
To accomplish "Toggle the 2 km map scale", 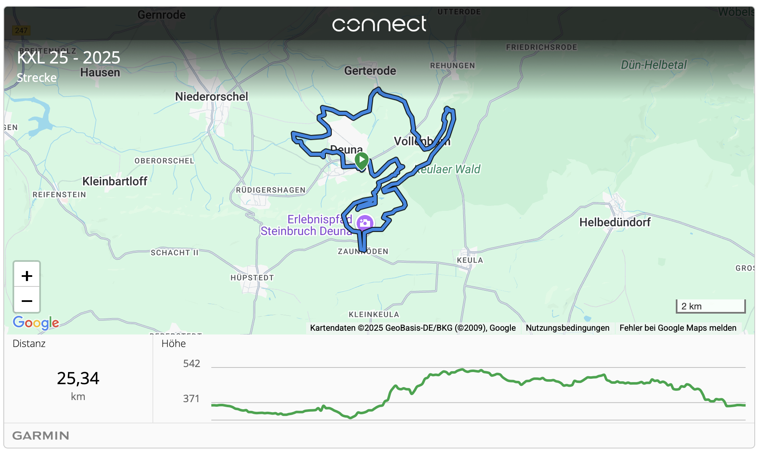I will tap(711, 306).
